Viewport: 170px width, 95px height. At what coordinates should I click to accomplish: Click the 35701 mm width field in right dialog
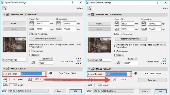128,24
